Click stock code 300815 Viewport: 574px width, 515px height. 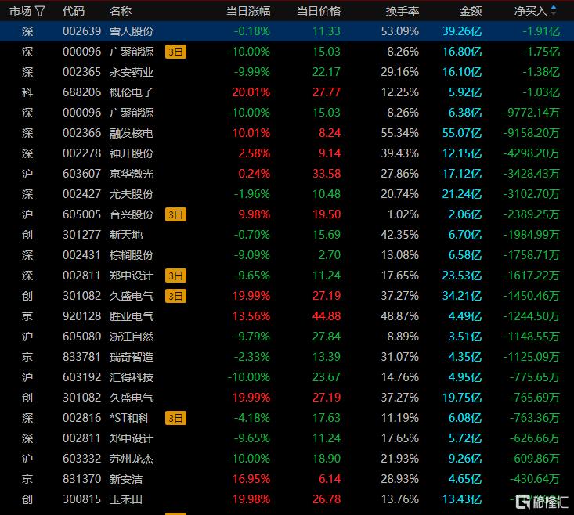pyautogui.click(x=81, y=499)
